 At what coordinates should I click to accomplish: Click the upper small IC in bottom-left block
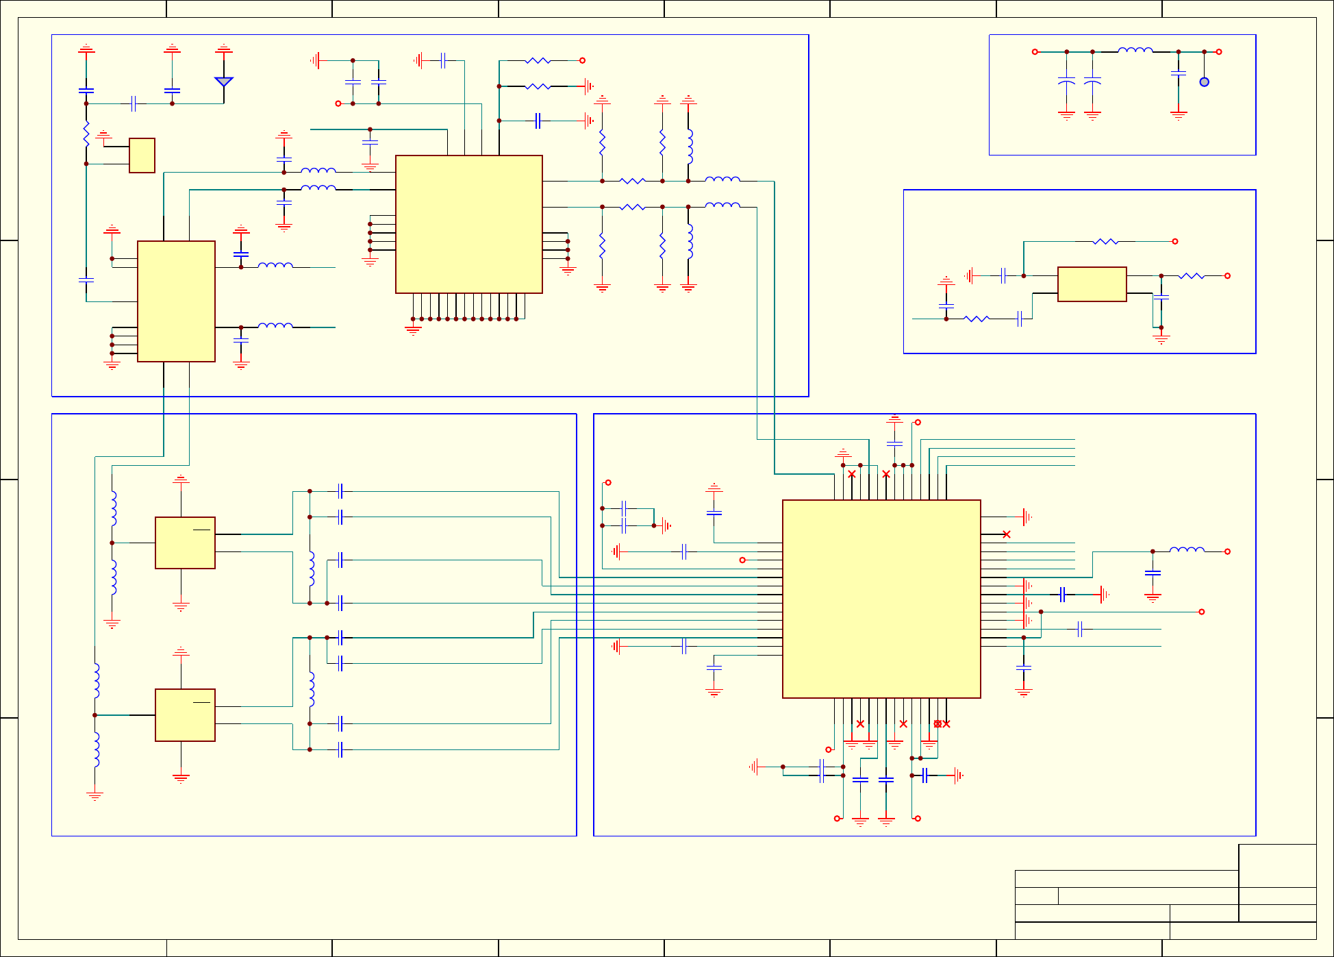click(x=185, y=543)
